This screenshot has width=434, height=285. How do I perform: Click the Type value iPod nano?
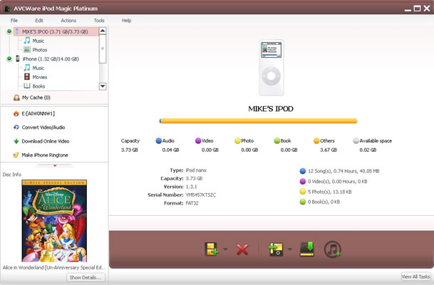pyautogui.click(x=196, y=170)
